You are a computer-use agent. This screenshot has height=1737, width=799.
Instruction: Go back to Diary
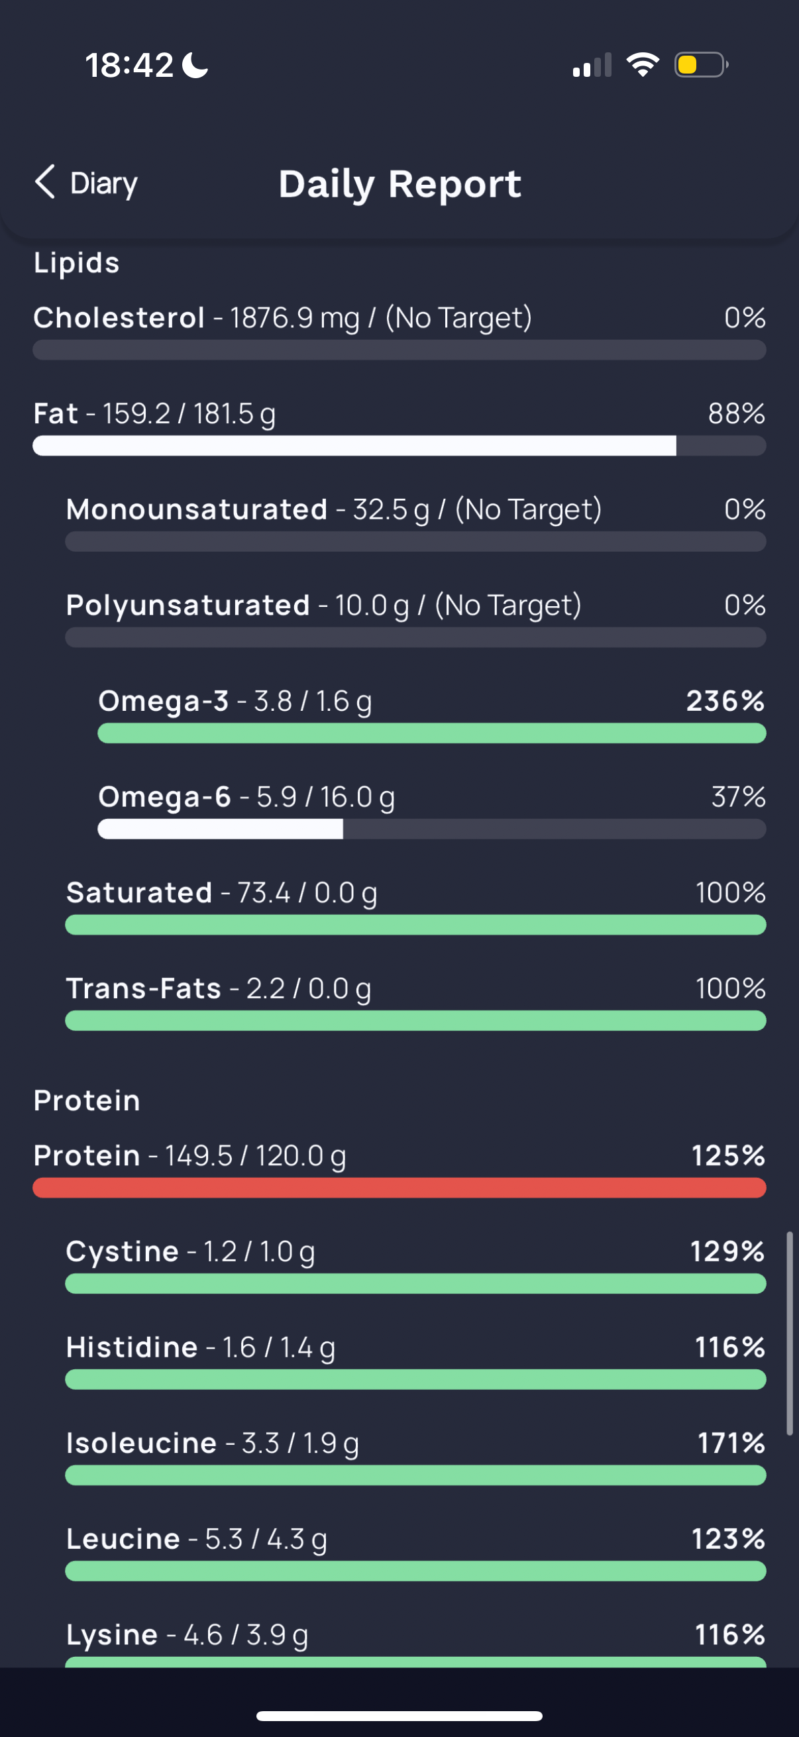(x=86, y=183)
